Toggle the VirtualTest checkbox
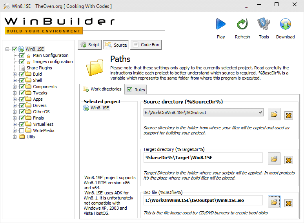Image resolution: width=304 pixels, height=223 pixels. click(x=22, y=124)
